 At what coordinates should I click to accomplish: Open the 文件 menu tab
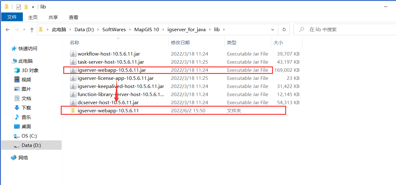tap(12, 17)
